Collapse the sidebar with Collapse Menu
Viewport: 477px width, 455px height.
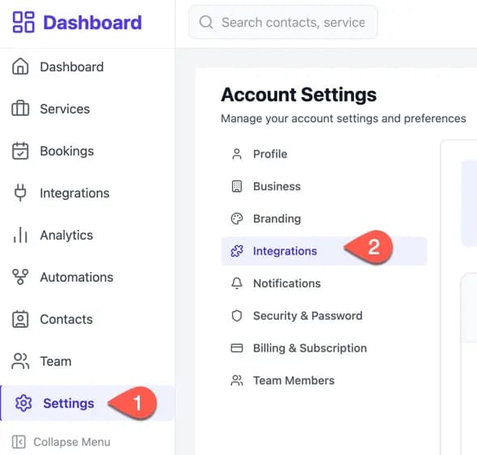[61, 442]
